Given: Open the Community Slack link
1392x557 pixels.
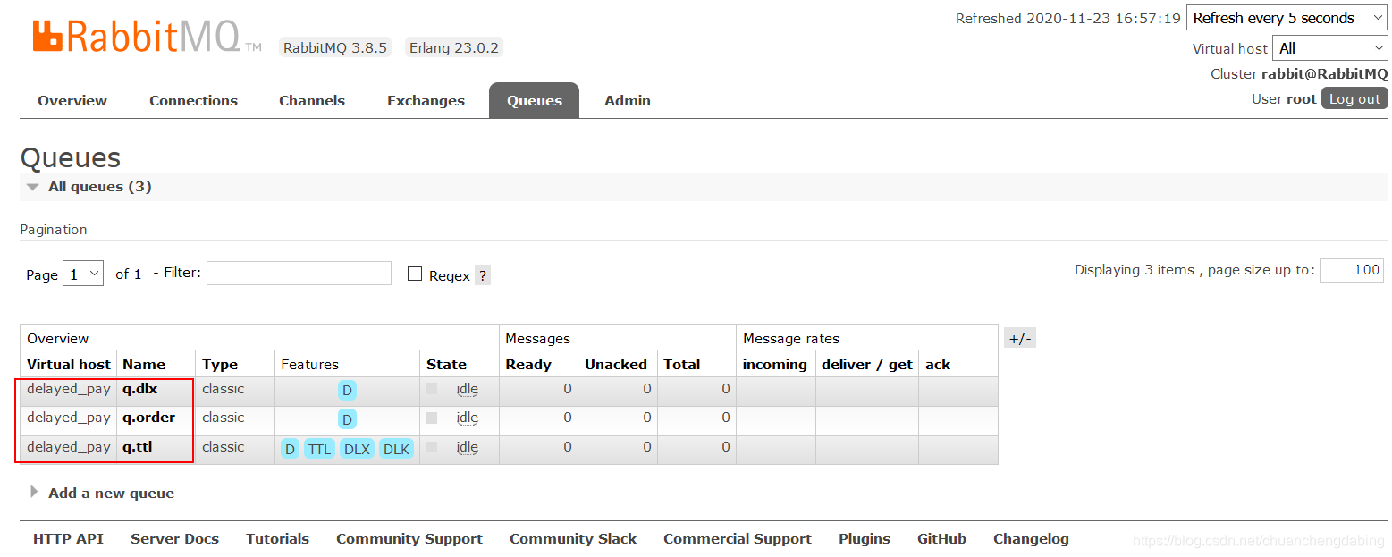Looking at the screenshot, I should [x=573, y=539].
